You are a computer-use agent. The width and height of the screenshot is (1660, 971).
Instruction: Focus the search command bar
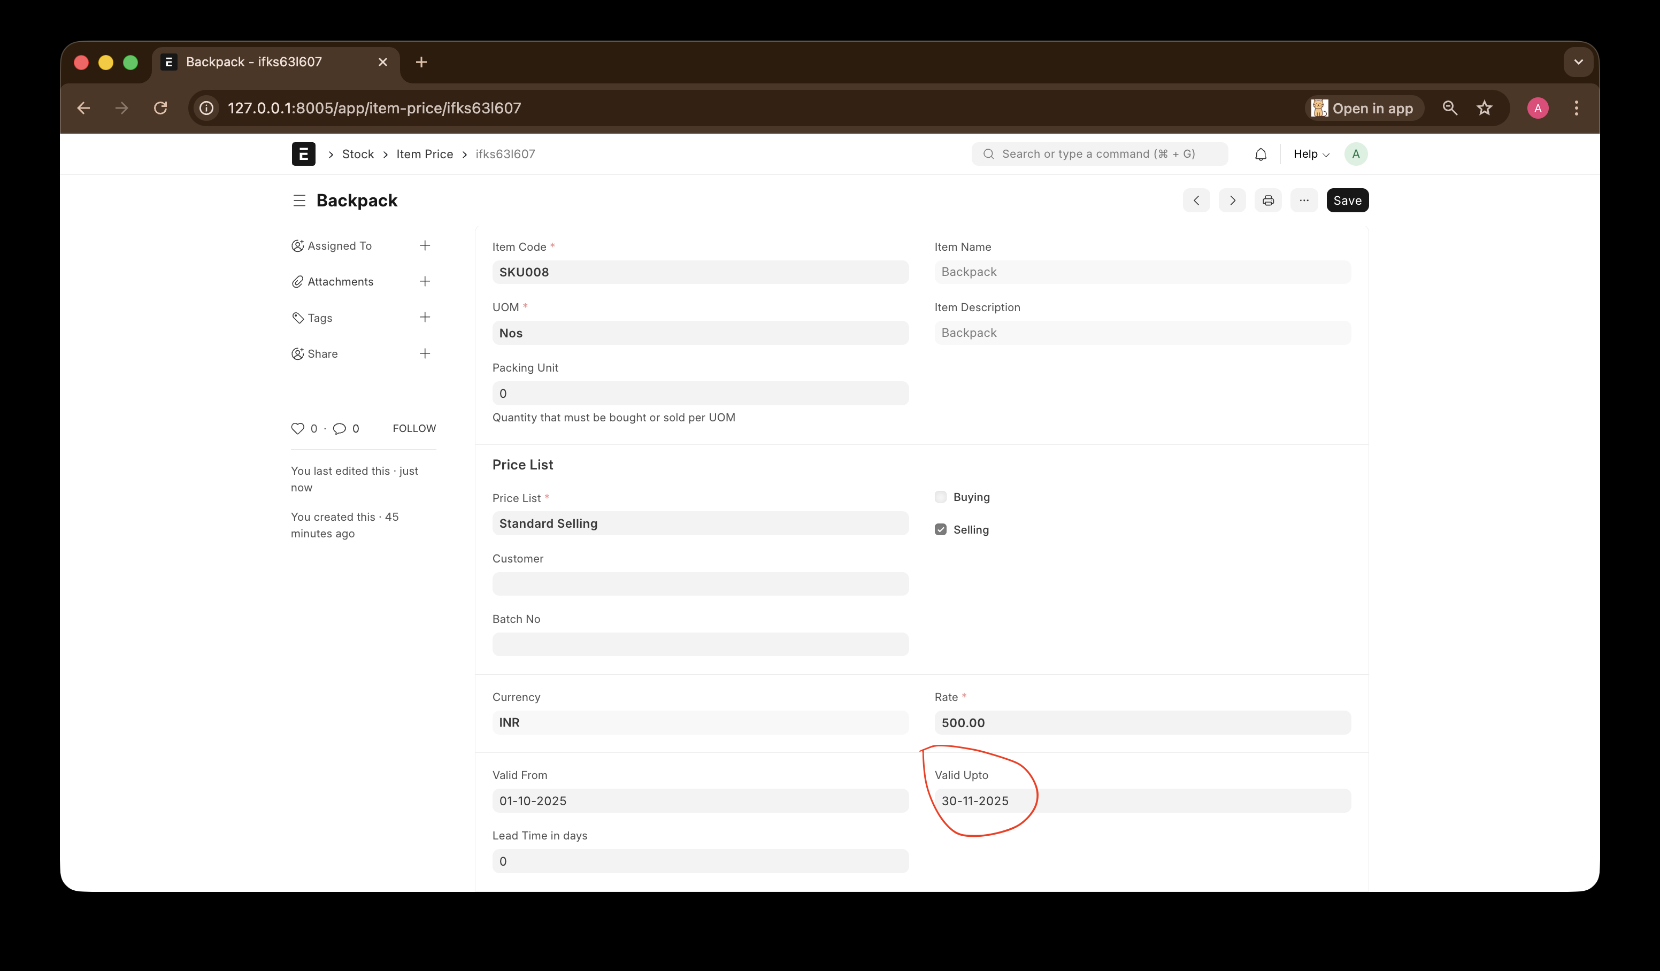pos(1099,154)
